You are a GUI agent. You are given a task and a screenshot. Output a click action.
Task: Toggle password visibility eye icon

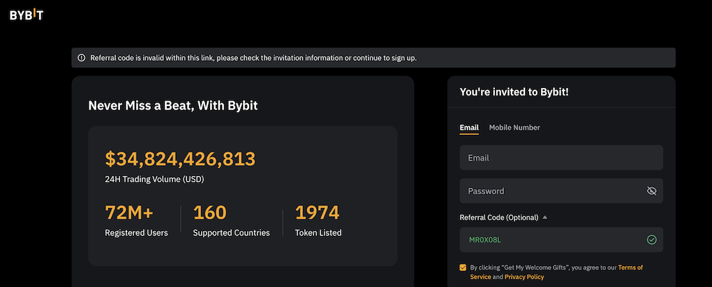point(651,191)
